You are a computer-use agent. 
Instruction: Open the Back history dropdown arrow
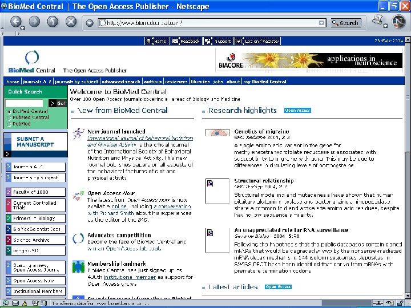point(23,28)
